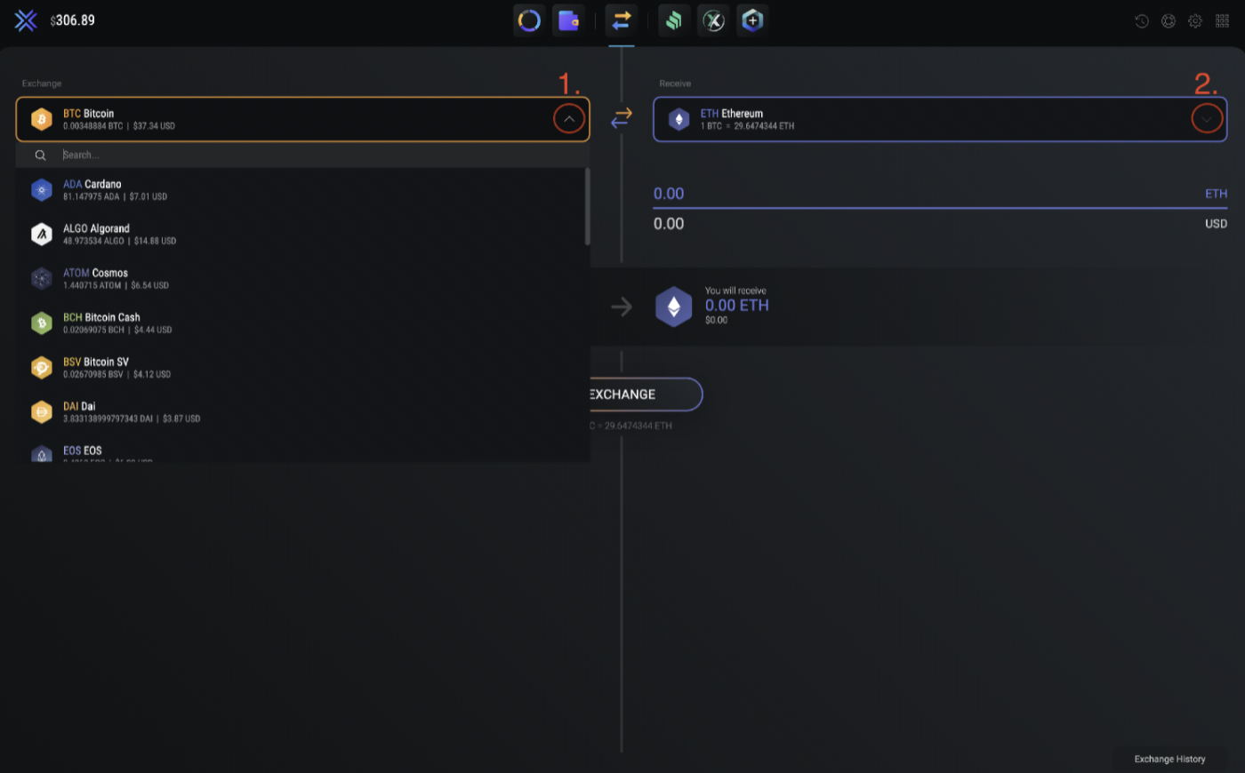The height and width of the screenshot is (773, 1245).
Task: Open the apps grid icon
Action: tap(1222, 20)
